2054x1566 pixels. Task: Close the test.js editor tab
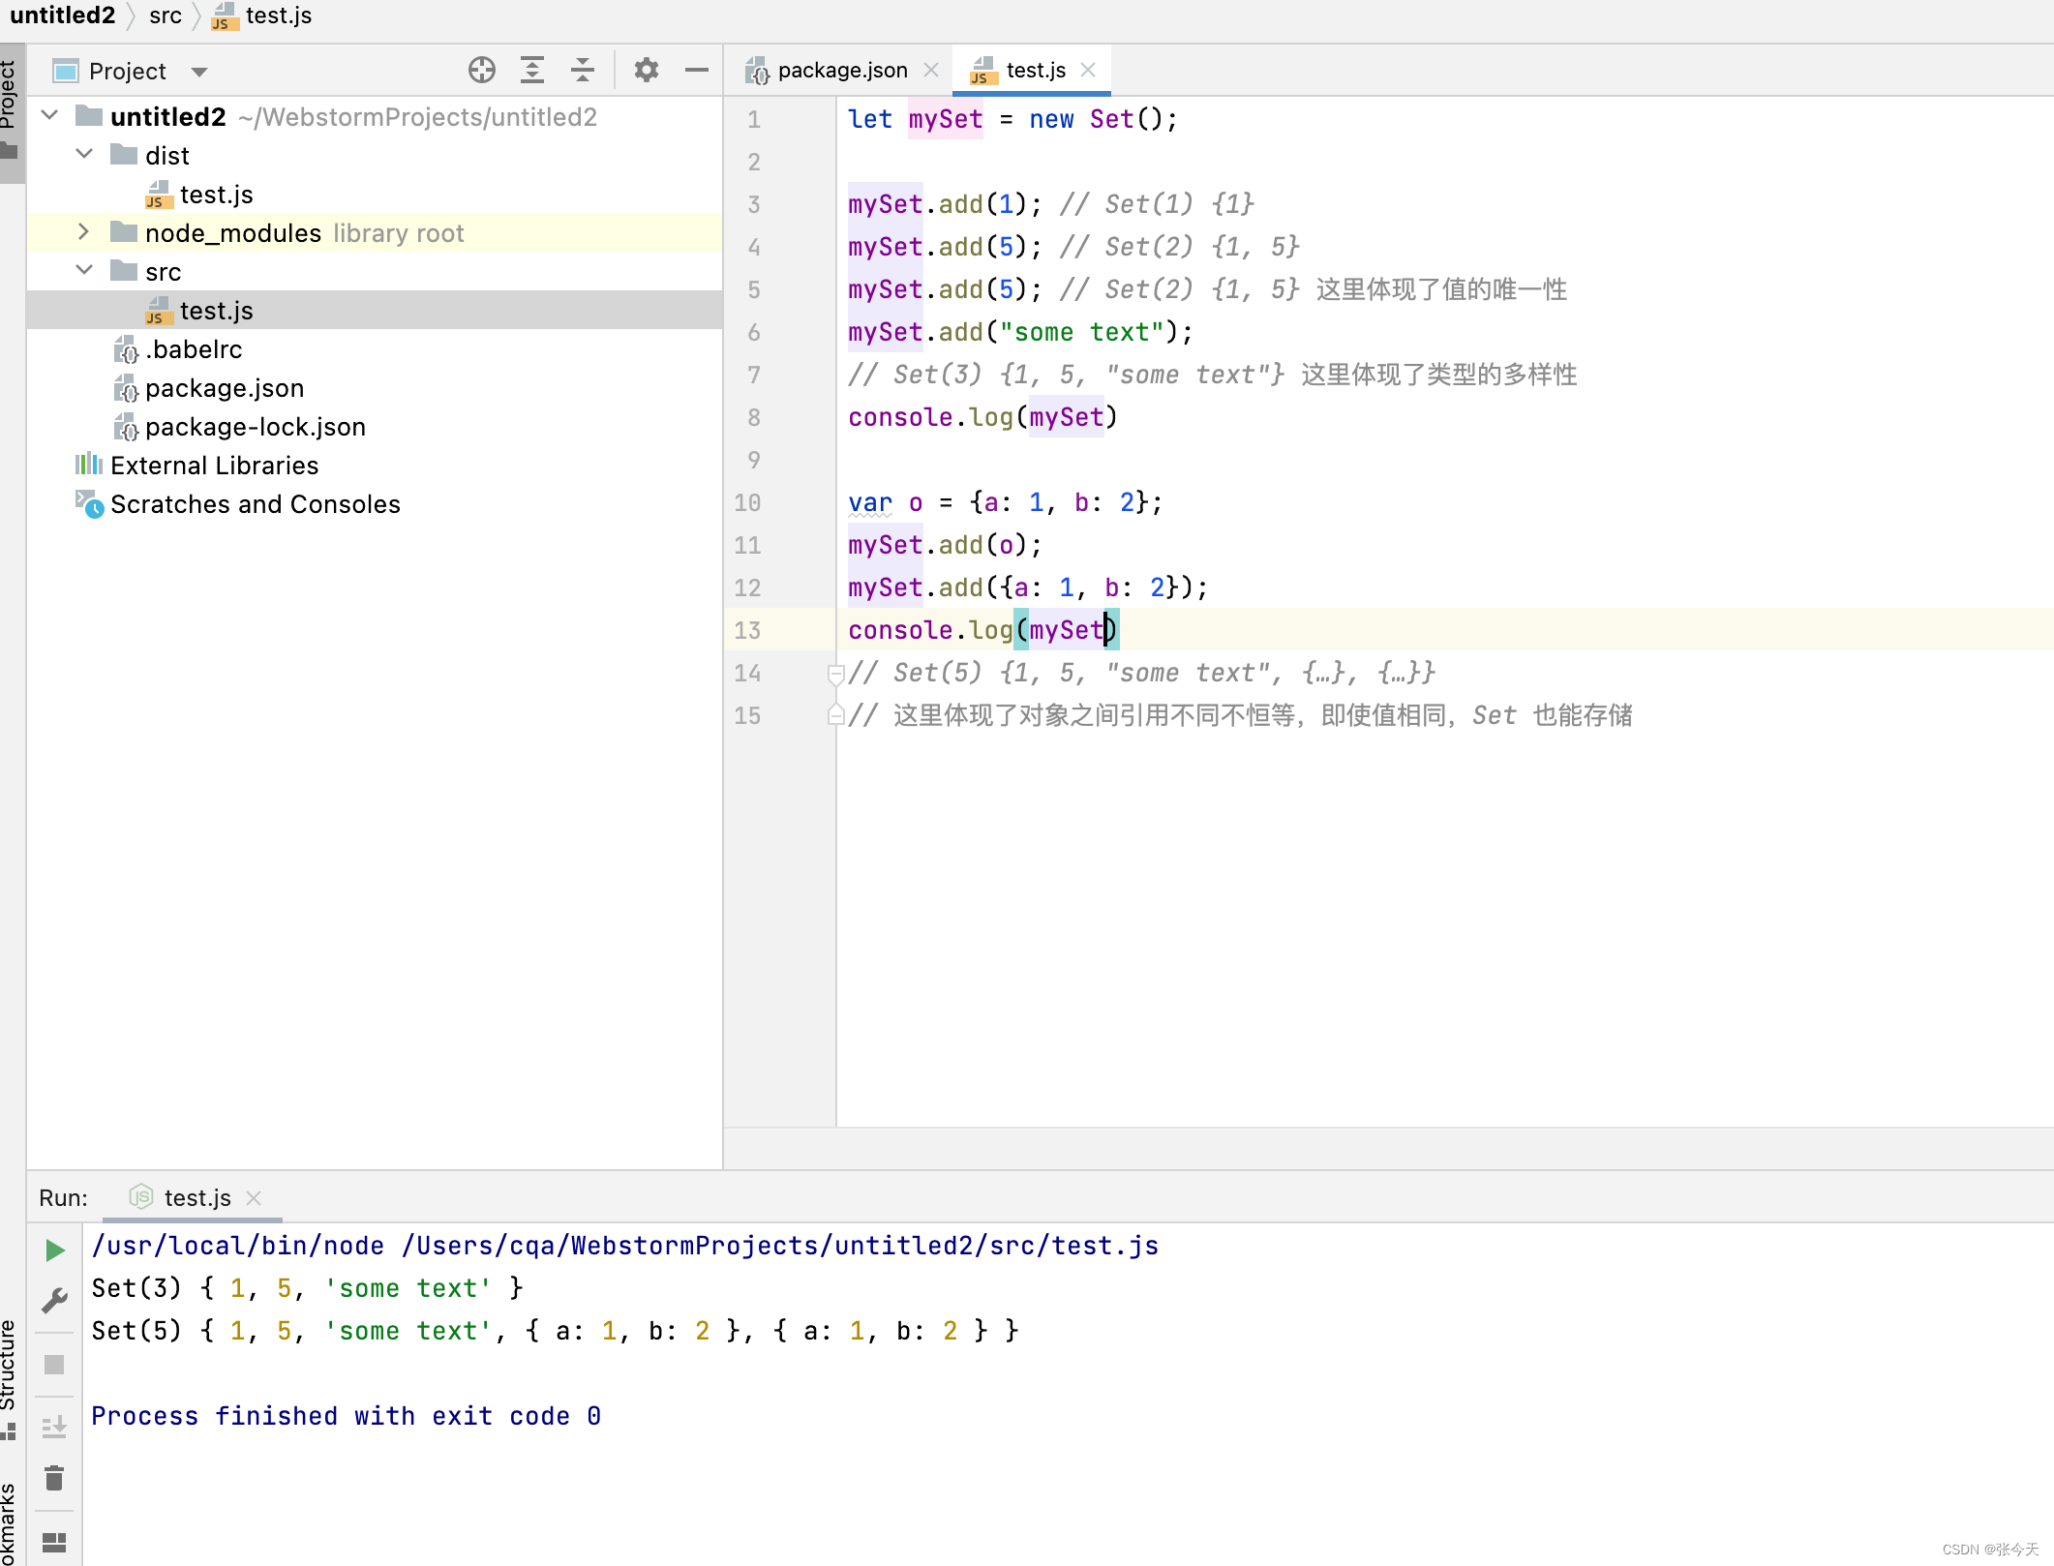point(1088,71)
